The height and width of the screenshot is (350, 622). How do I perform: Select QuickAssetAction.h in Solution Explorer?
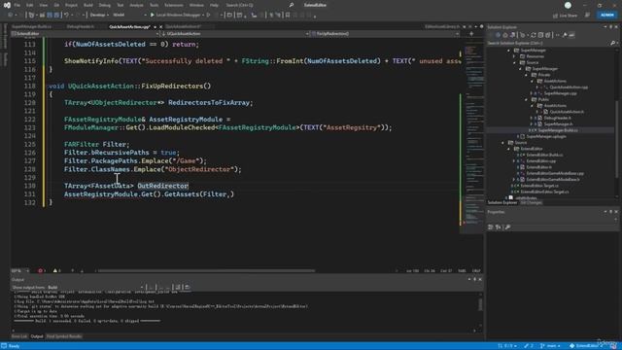click(567, 112)
